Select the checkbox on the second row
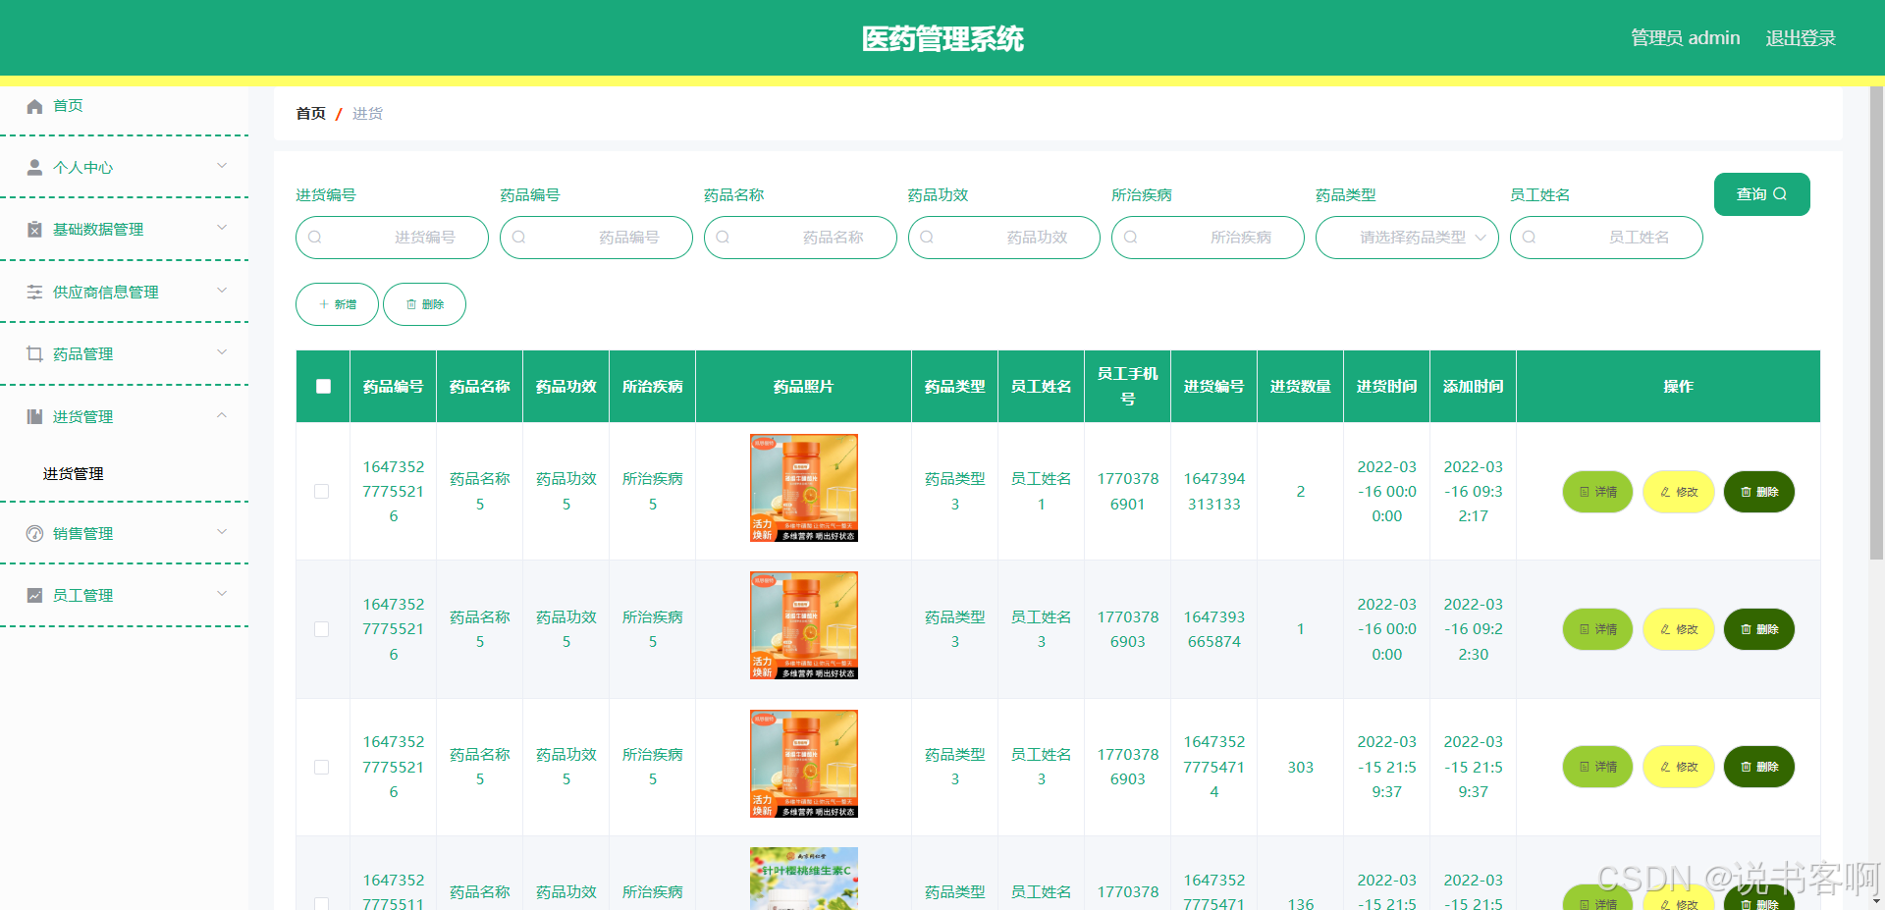 pyautogui.click(x=321, y=629)
